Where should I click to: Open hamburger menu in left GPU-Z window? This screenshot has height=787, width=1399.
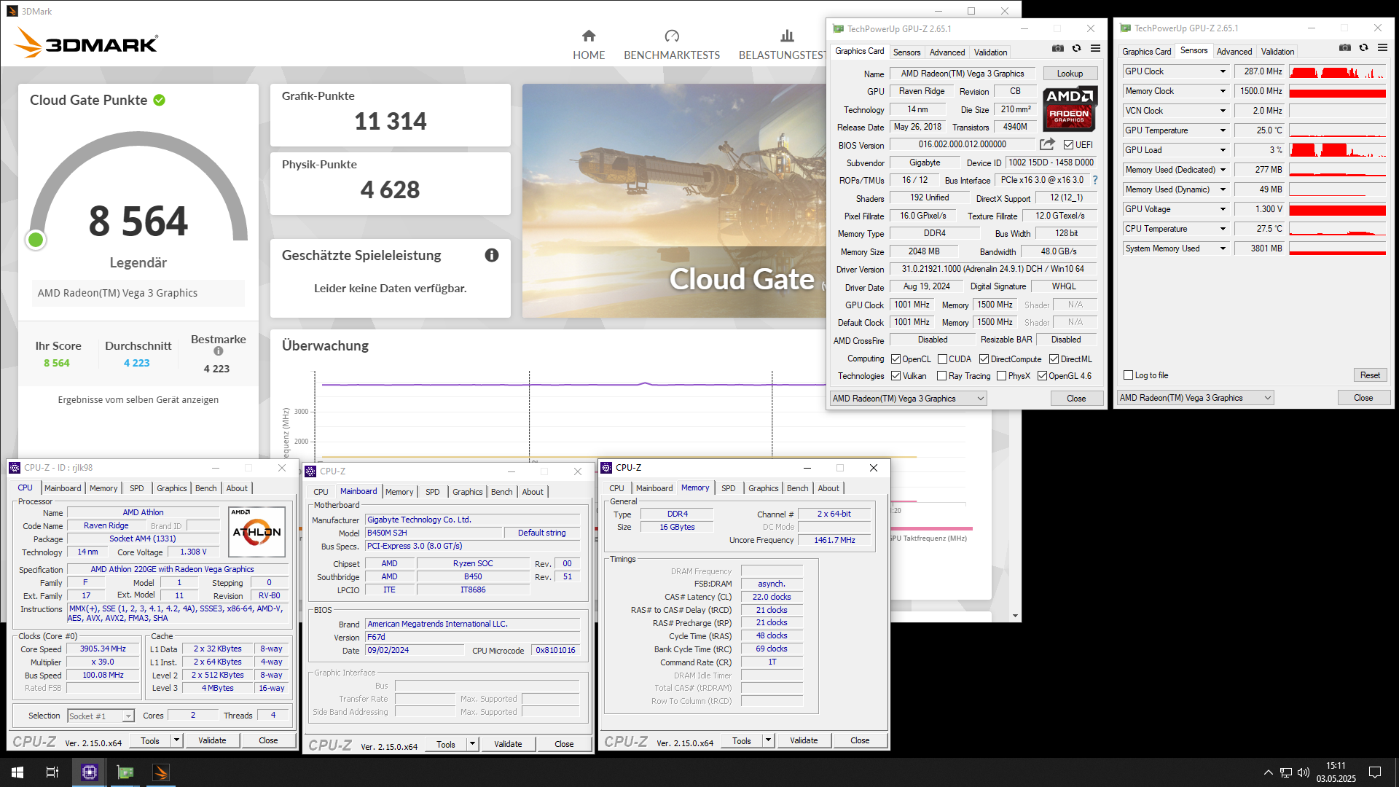(1095, 49)
